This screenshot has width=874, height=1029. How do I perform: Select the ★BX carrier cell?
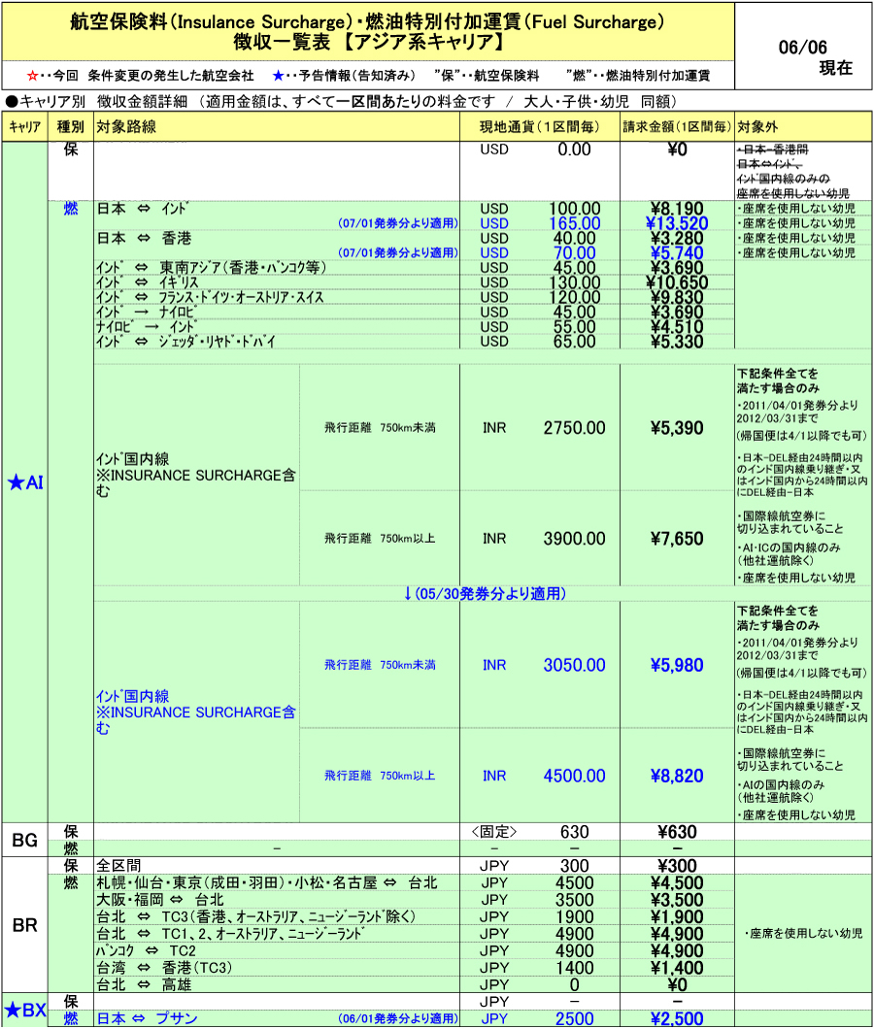click(x=25, y=1010)
